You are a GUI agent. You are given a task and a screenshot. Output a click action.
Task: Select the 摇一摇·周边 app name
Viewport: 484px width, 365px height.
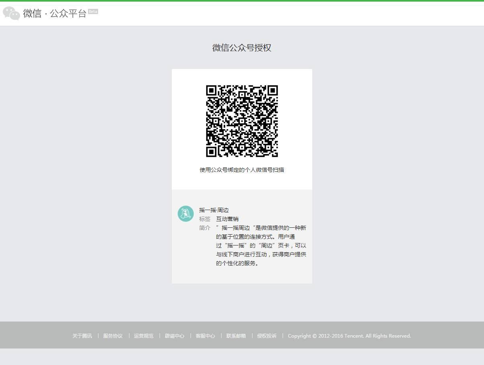click(x=214, y=210)
